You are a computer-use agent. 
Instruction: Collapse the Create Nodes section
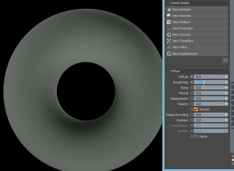pyautogui.click(x=168, y=3)
